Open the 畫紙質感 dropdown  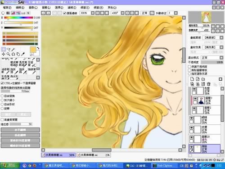(221, 37)
